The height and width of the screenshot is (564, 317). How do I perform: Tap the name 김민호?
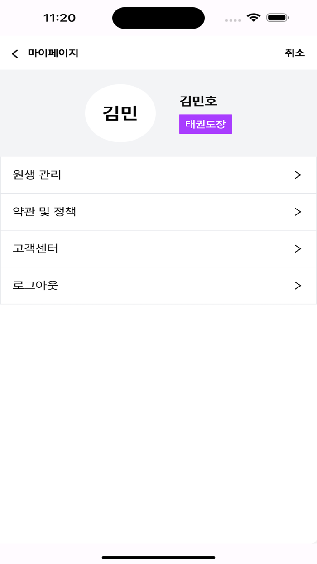(197, 102)
